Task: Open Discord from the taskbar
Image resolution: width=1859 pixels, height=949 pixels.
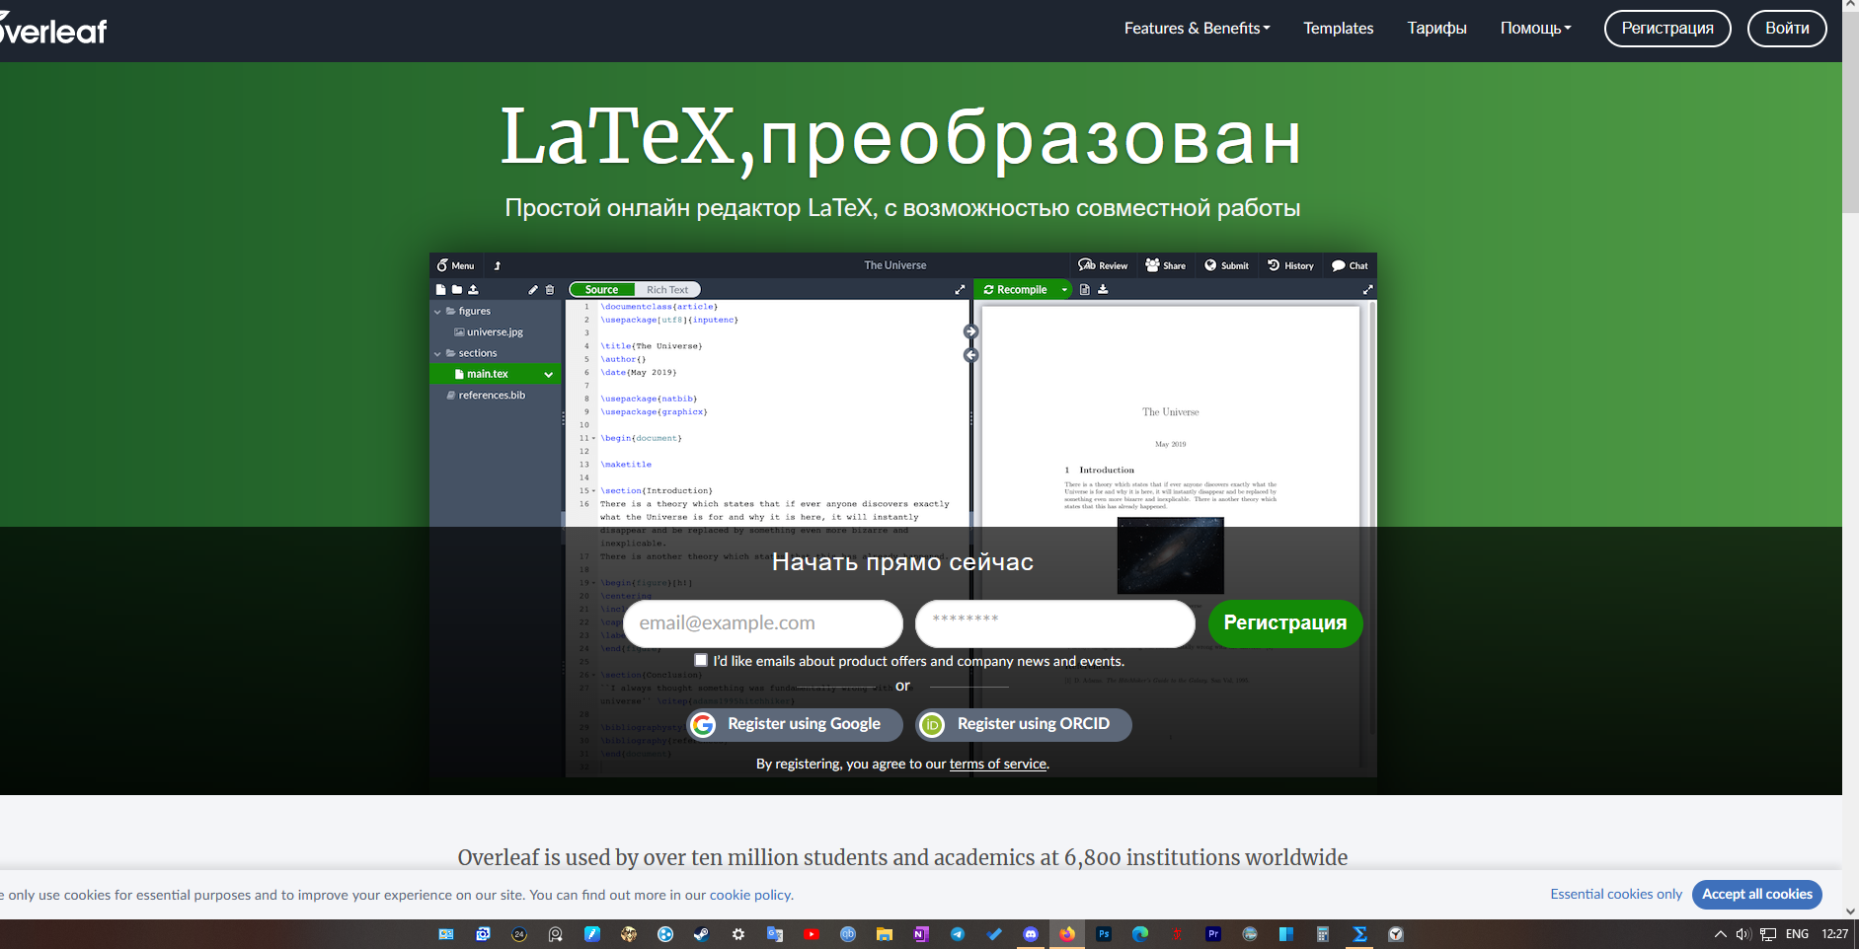Action: coord(1031,934)
